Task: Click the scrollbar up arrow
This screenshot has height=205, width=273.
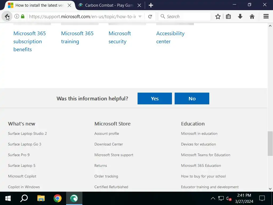Action: point(270,26)
